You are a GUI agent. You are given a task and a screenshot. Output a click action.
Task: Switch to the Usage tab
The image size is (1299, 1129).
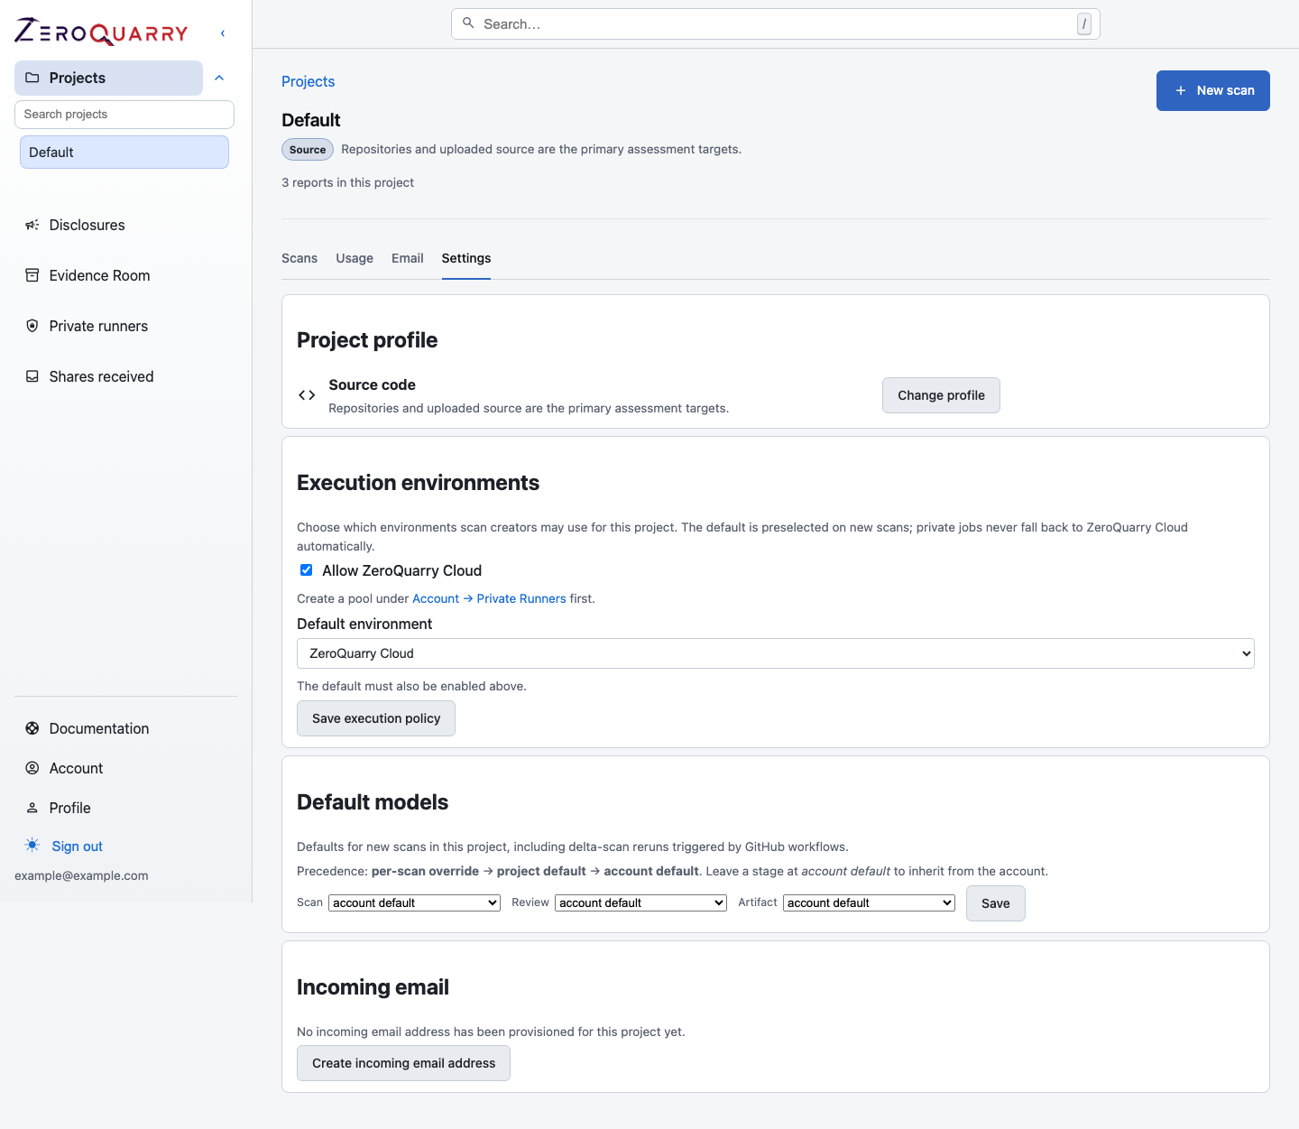pos(355,258)
